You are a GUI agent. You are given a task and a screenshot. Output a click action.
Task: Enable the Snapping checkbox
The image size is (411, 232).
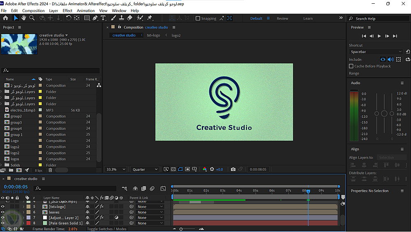point(198,18)
